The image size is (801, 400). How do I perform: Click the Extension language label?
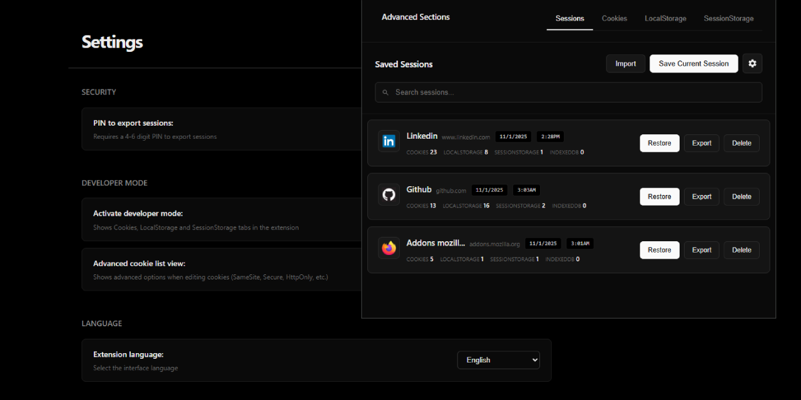[128, 354]
